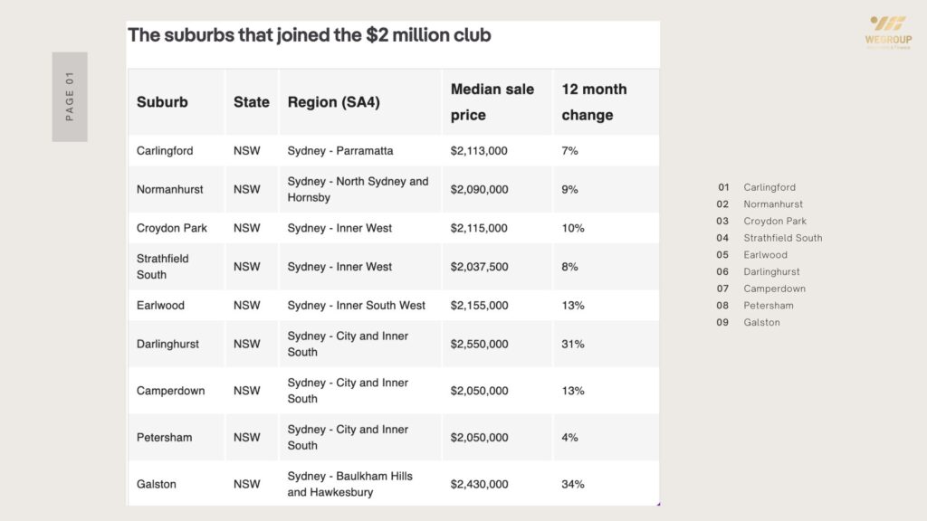Click Carlingford in the table's Suburb column
This screenshot has height=521, width=927.
165,151
